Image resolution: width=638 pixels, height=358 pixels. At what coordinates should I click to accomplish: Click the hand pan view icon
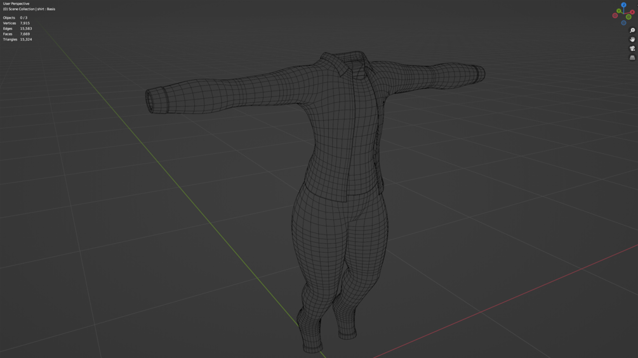632,39
